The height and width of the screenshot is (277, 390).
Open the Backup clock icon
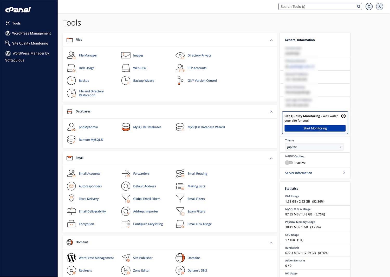[x=71, y=80]
